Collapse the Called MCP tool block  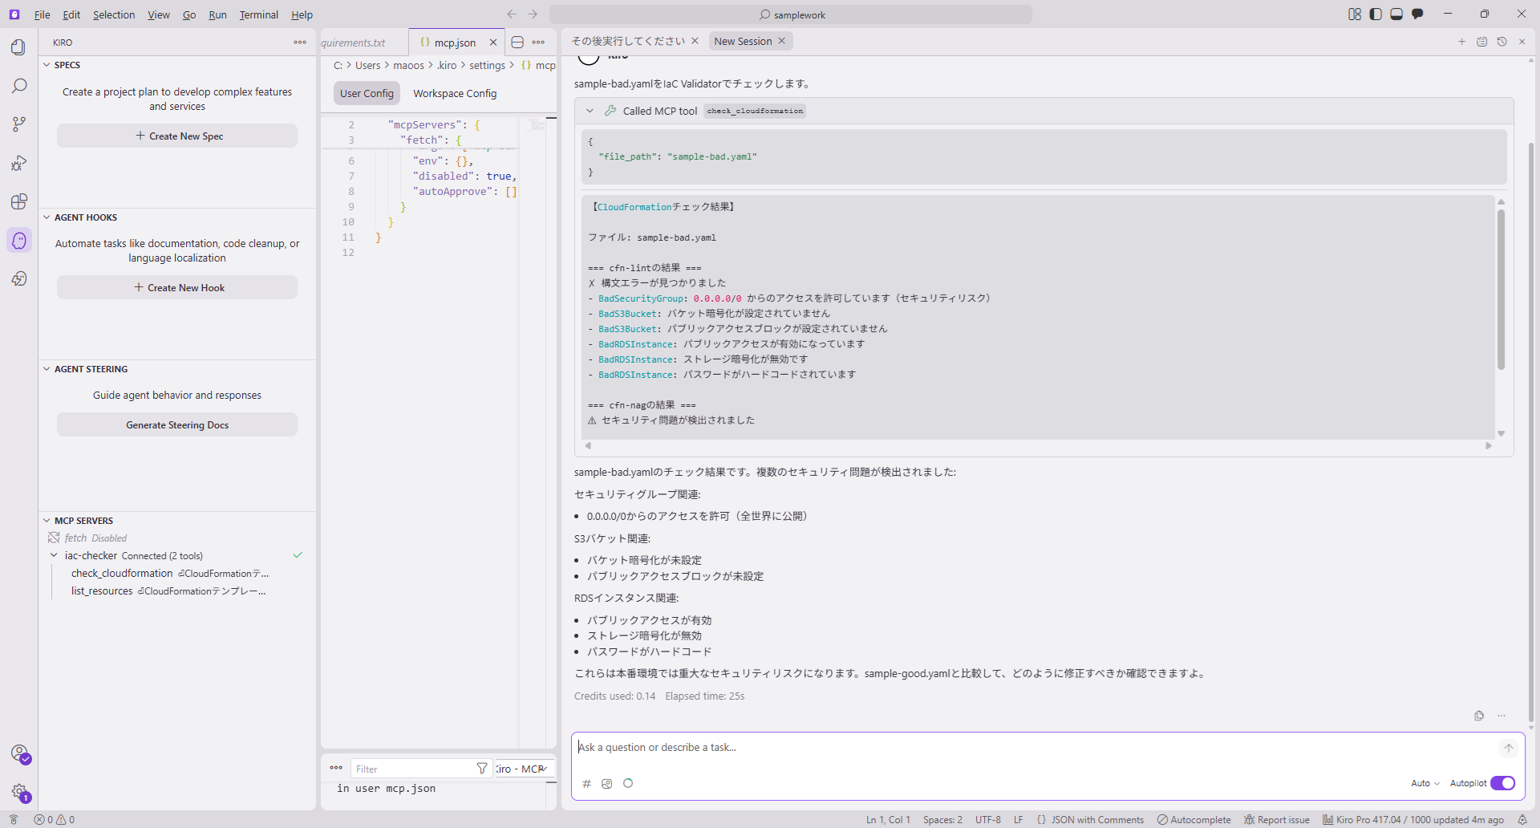590,111
